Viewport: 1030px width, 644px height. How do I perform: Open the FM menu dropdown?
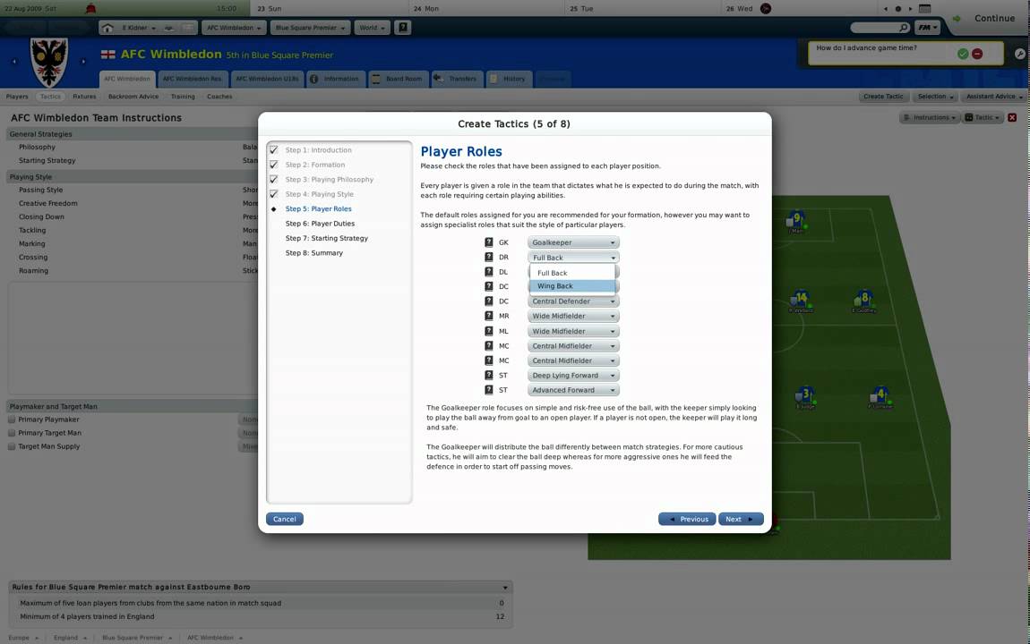[927, 28]
